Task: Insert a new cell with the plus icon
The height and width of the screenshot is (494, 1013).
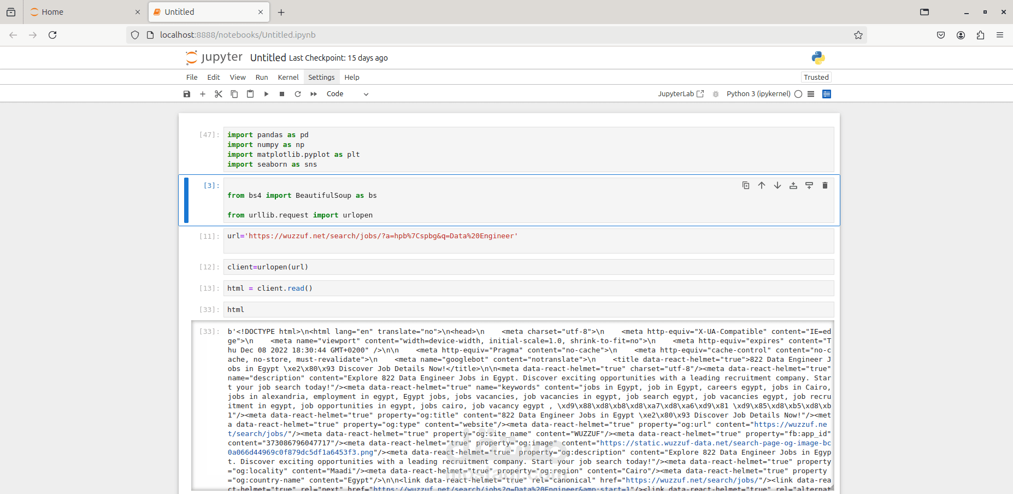Action: [x=203, y=94]
